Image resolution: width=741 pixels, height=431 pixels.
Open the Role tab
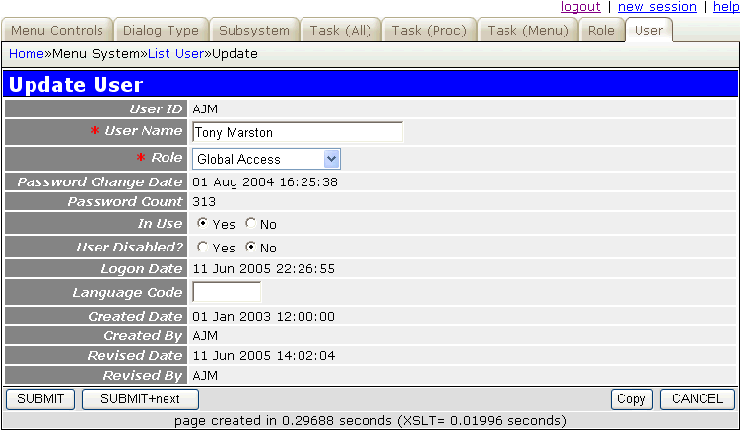(x=601, y=31)
